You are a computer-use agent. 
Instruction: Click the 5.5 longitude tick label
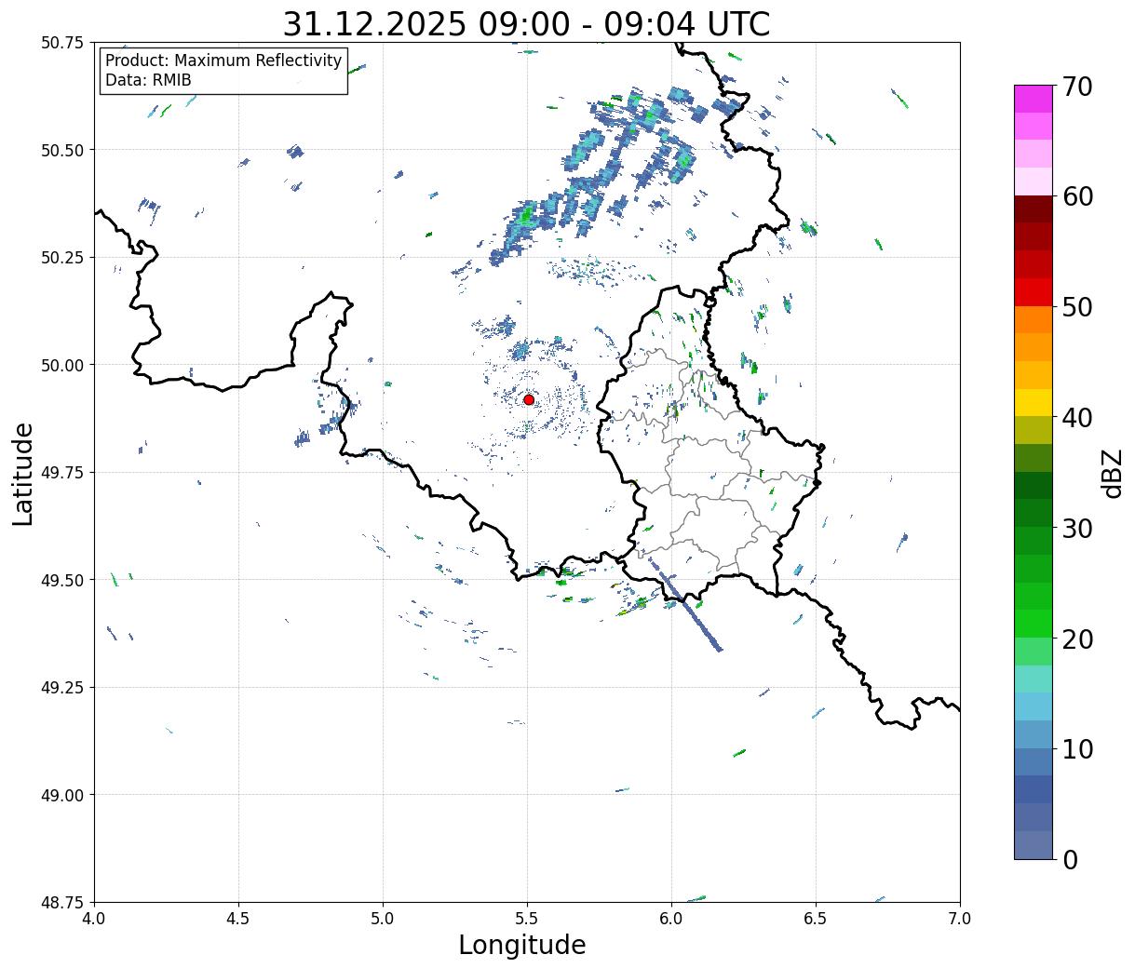pos(527,919)
